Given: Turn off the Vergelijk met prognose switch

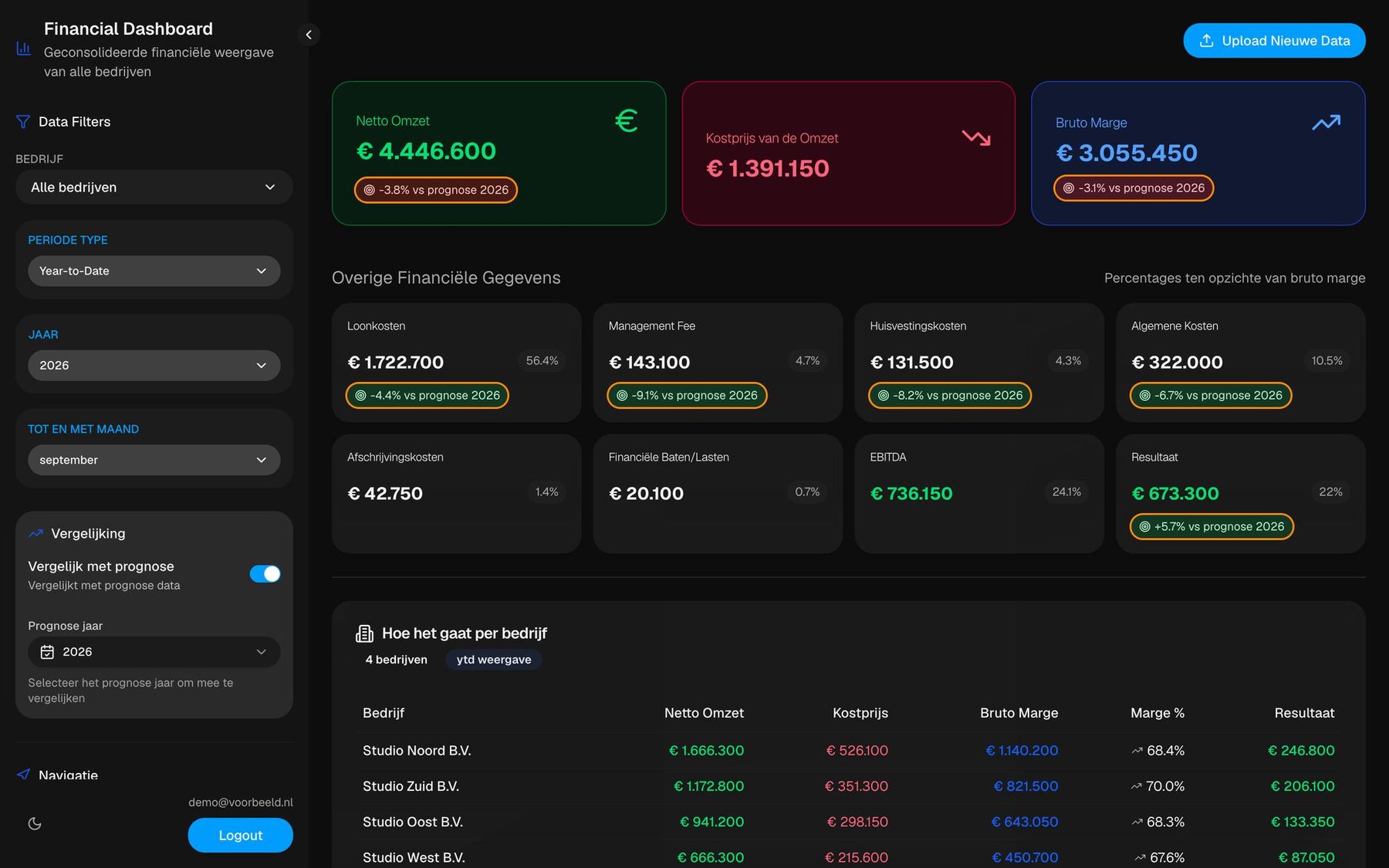Looking at the screenshot, I should point(265,574).
